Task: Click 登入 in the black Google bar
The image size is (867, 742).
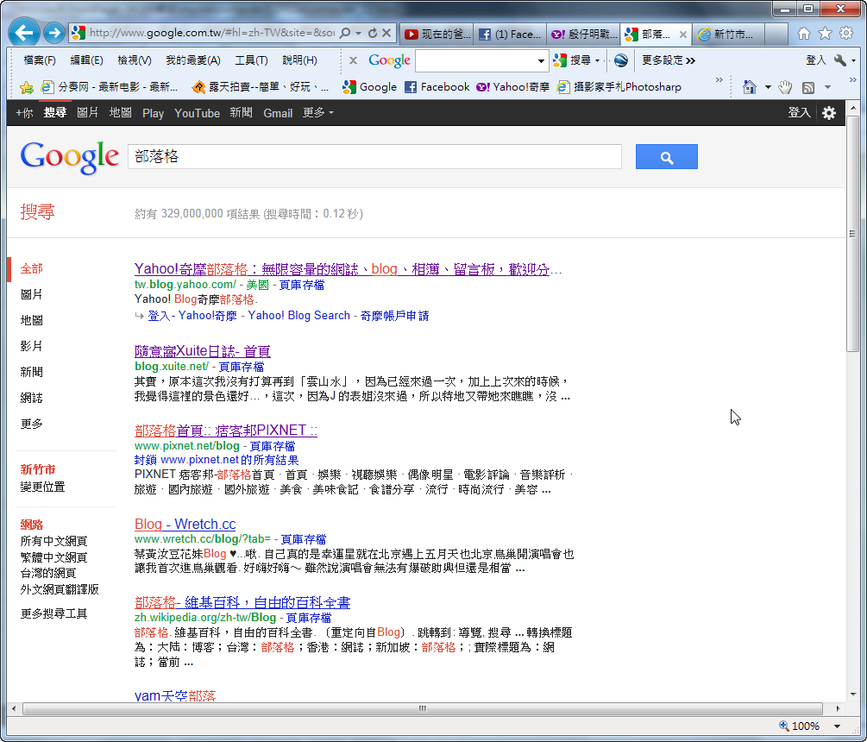Action: click(799, 113)
